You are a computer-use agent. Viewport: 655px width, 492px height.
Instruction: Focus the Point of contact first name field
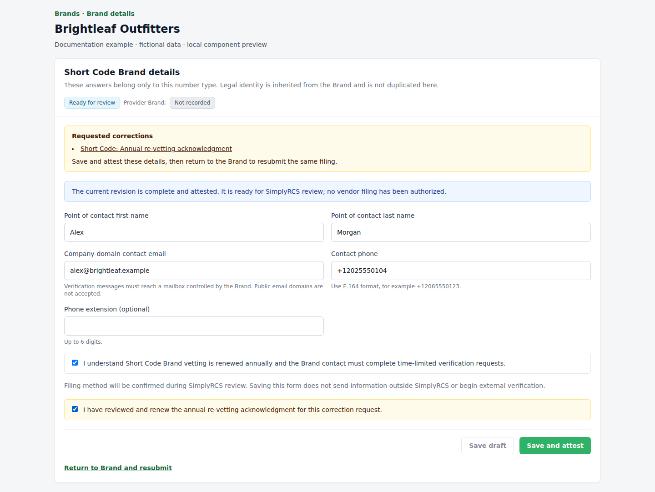[194, 232]
